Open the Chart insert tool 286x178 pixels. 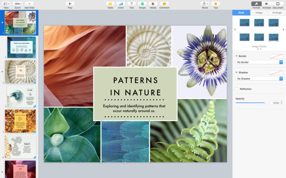[x=121, y=4]
